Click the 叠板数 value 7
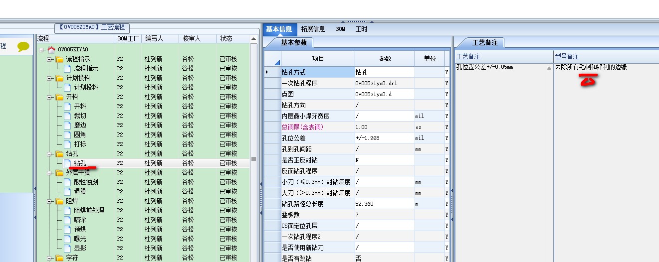The height and width of the screenshot is (262, 659). pos(384,215)
